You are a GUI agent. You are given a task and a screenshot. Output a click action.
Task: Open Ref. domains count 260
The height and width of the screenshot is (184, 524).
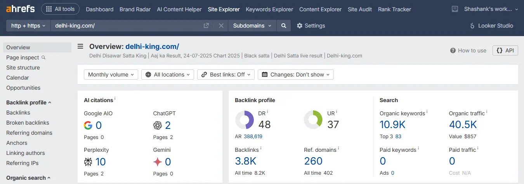point(313,161)
